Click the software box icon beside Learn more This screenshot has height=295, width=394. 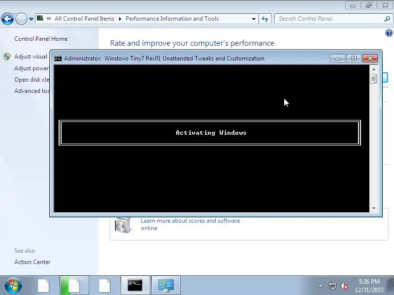(123, 225)
